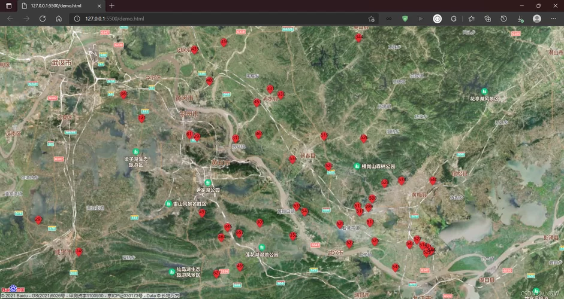
Task: Go back using the browser back arrow
Action: click(10, 19)
